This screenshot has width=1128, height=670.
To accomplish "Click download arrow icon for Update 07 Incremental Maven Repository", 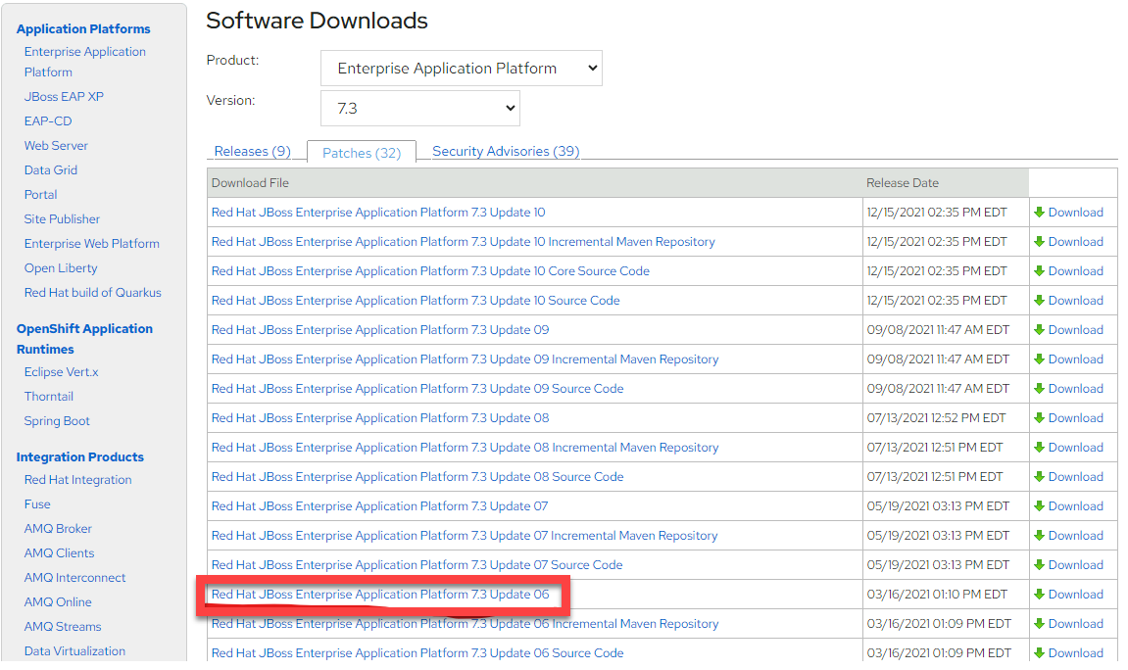I will [1039, 536].
